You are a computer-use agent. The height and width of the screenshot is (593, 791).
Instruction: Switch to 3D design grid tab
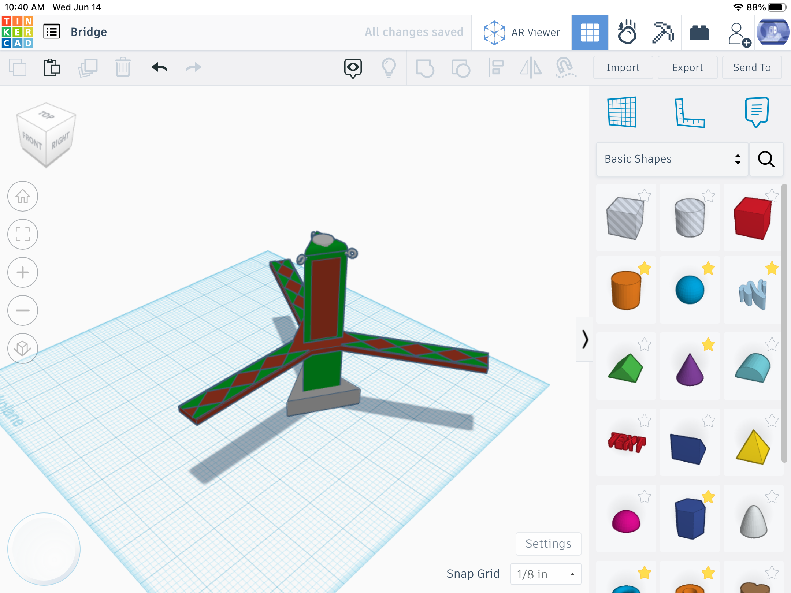pos(590,32)
